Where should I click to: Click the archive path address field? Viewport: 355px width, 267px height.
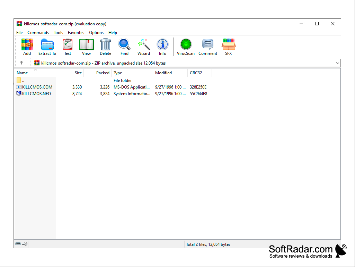(x=187, y=63)
